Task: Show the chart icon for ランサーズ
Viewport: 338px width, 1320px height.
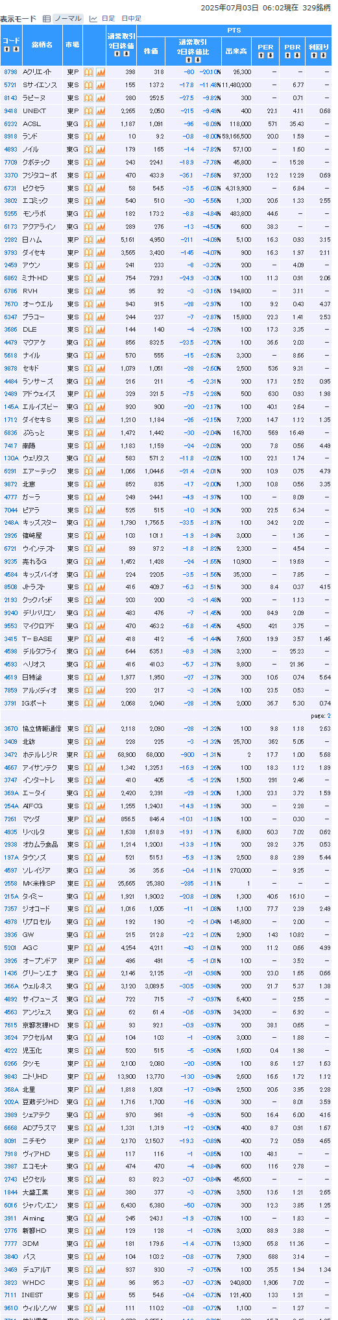Action: click(101, 382)
